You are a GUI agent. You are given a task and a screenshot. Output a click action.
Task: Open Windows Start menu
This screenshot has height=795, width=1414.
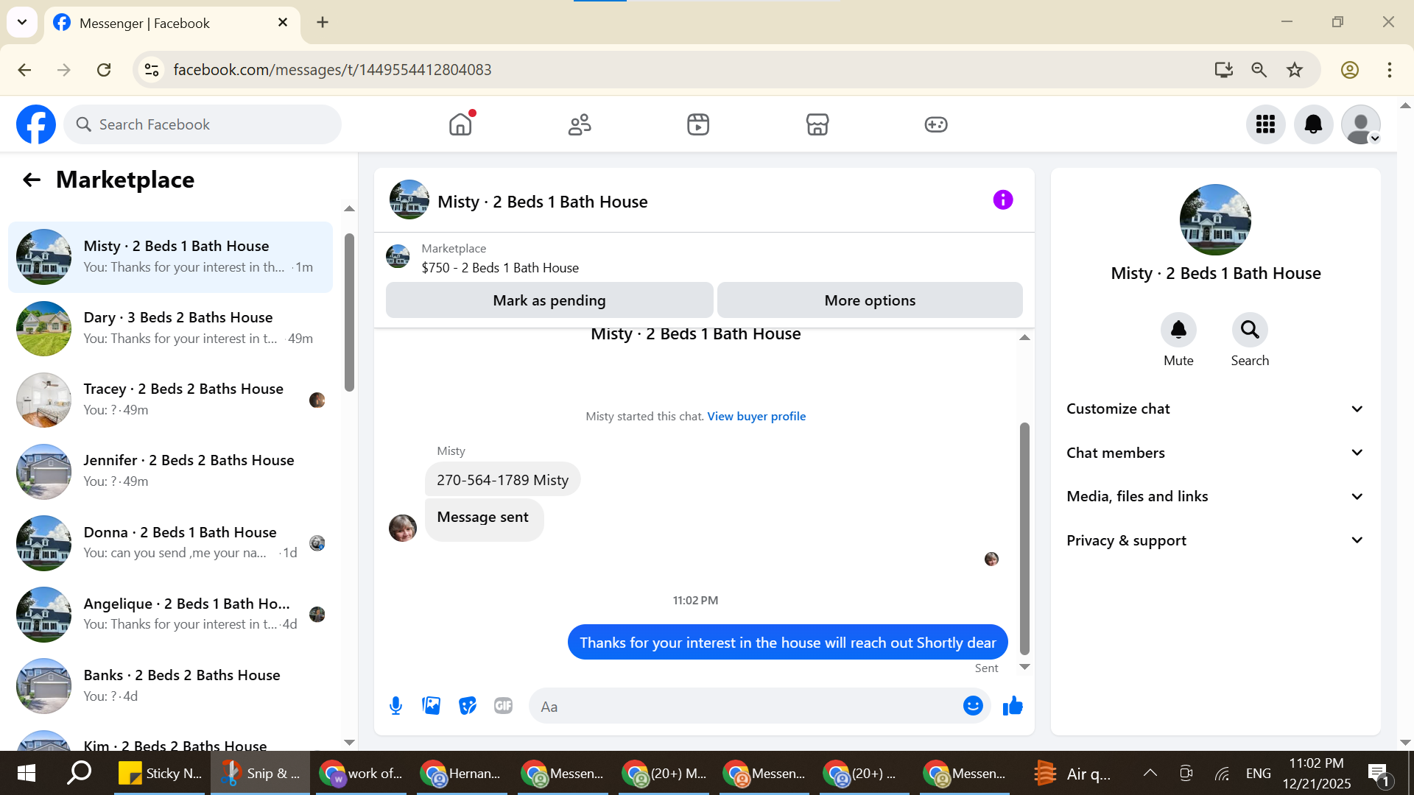click(x=26, y=773)
